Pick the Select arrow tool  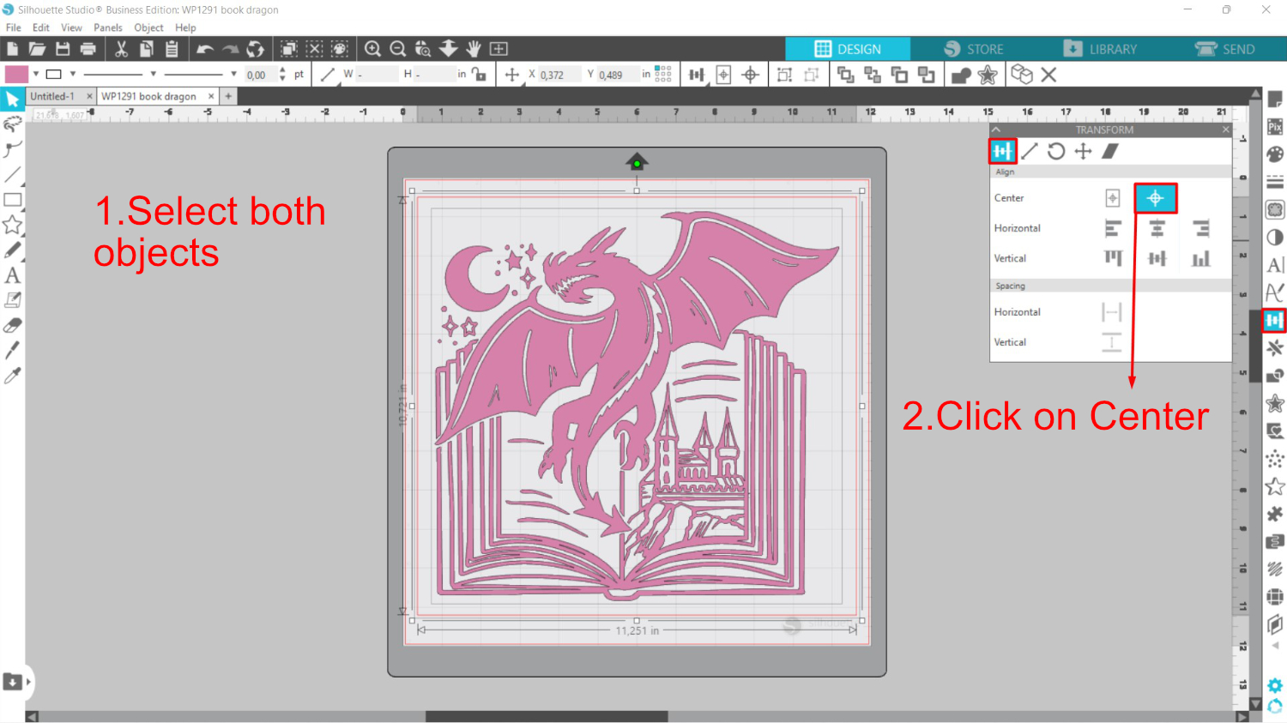pyautogui.click(x=12, y=99)
